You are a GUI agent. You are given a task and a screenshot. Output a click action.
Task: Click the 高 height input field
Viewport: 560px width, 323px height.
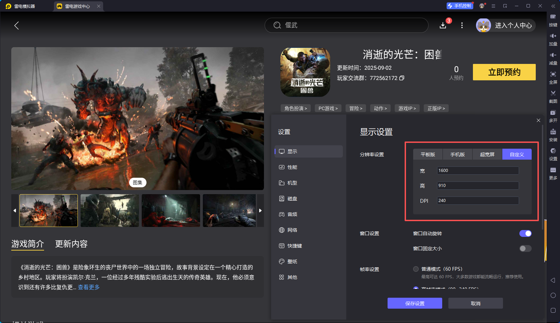(x=478, y=186)
